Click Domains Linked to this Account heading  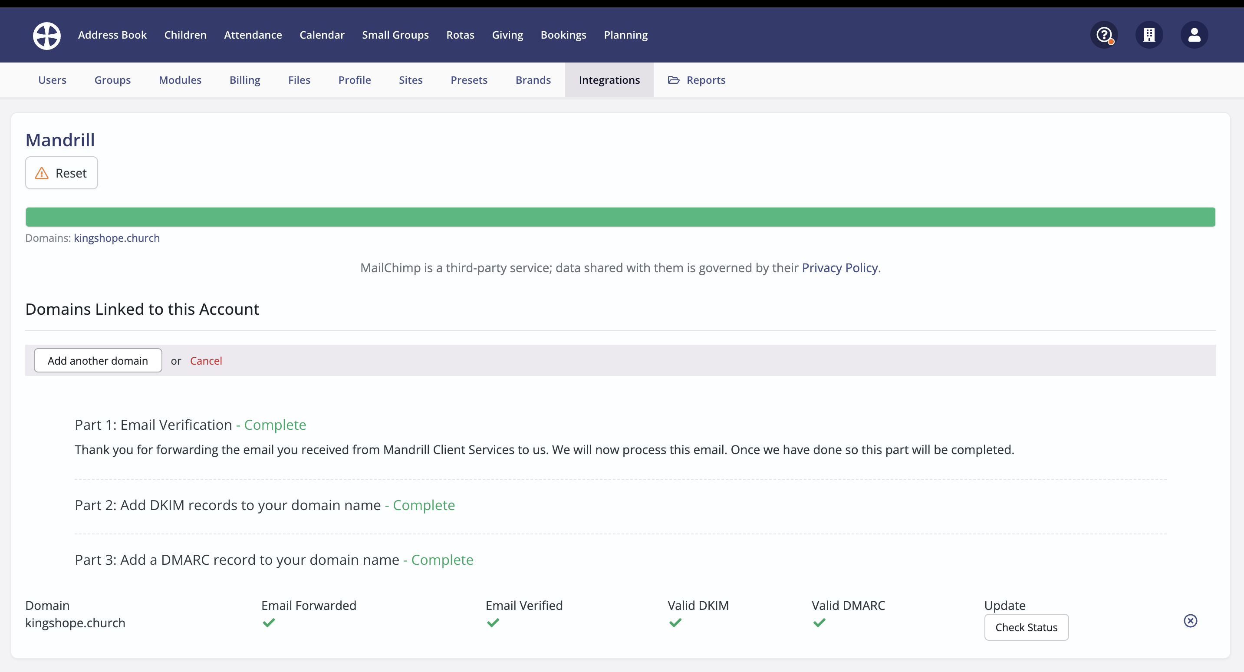coord(142,309)
